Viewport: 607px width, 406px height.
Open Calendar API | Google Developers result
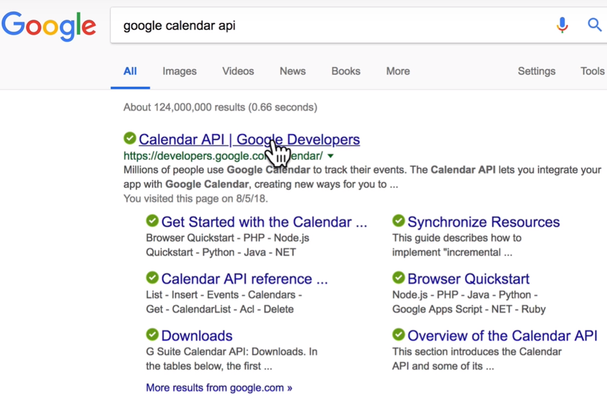pyautogui.click(x=249, y=140)
